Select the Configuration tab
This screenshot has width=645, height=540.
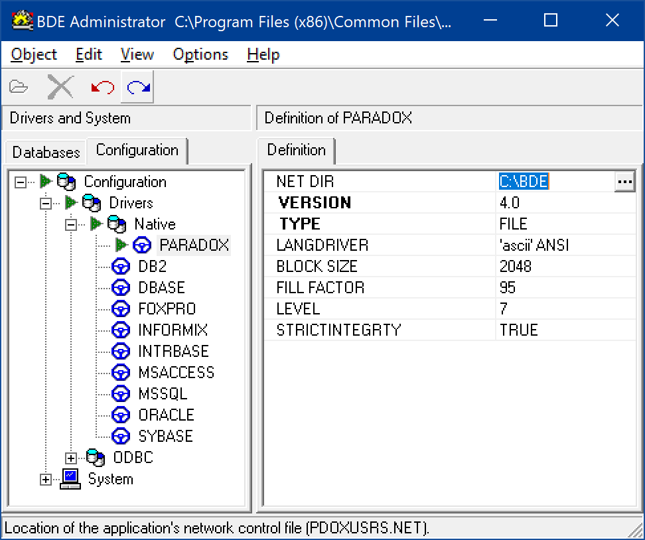(137, 151)
